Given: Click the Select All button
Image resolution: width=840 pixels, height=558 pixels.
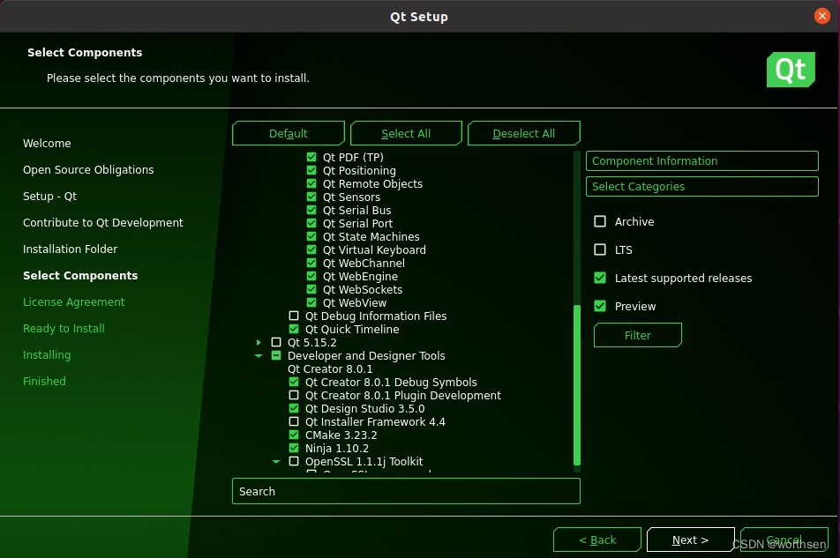Looking at the screenshot, I should pyautogui.click(x=406, y=133).
